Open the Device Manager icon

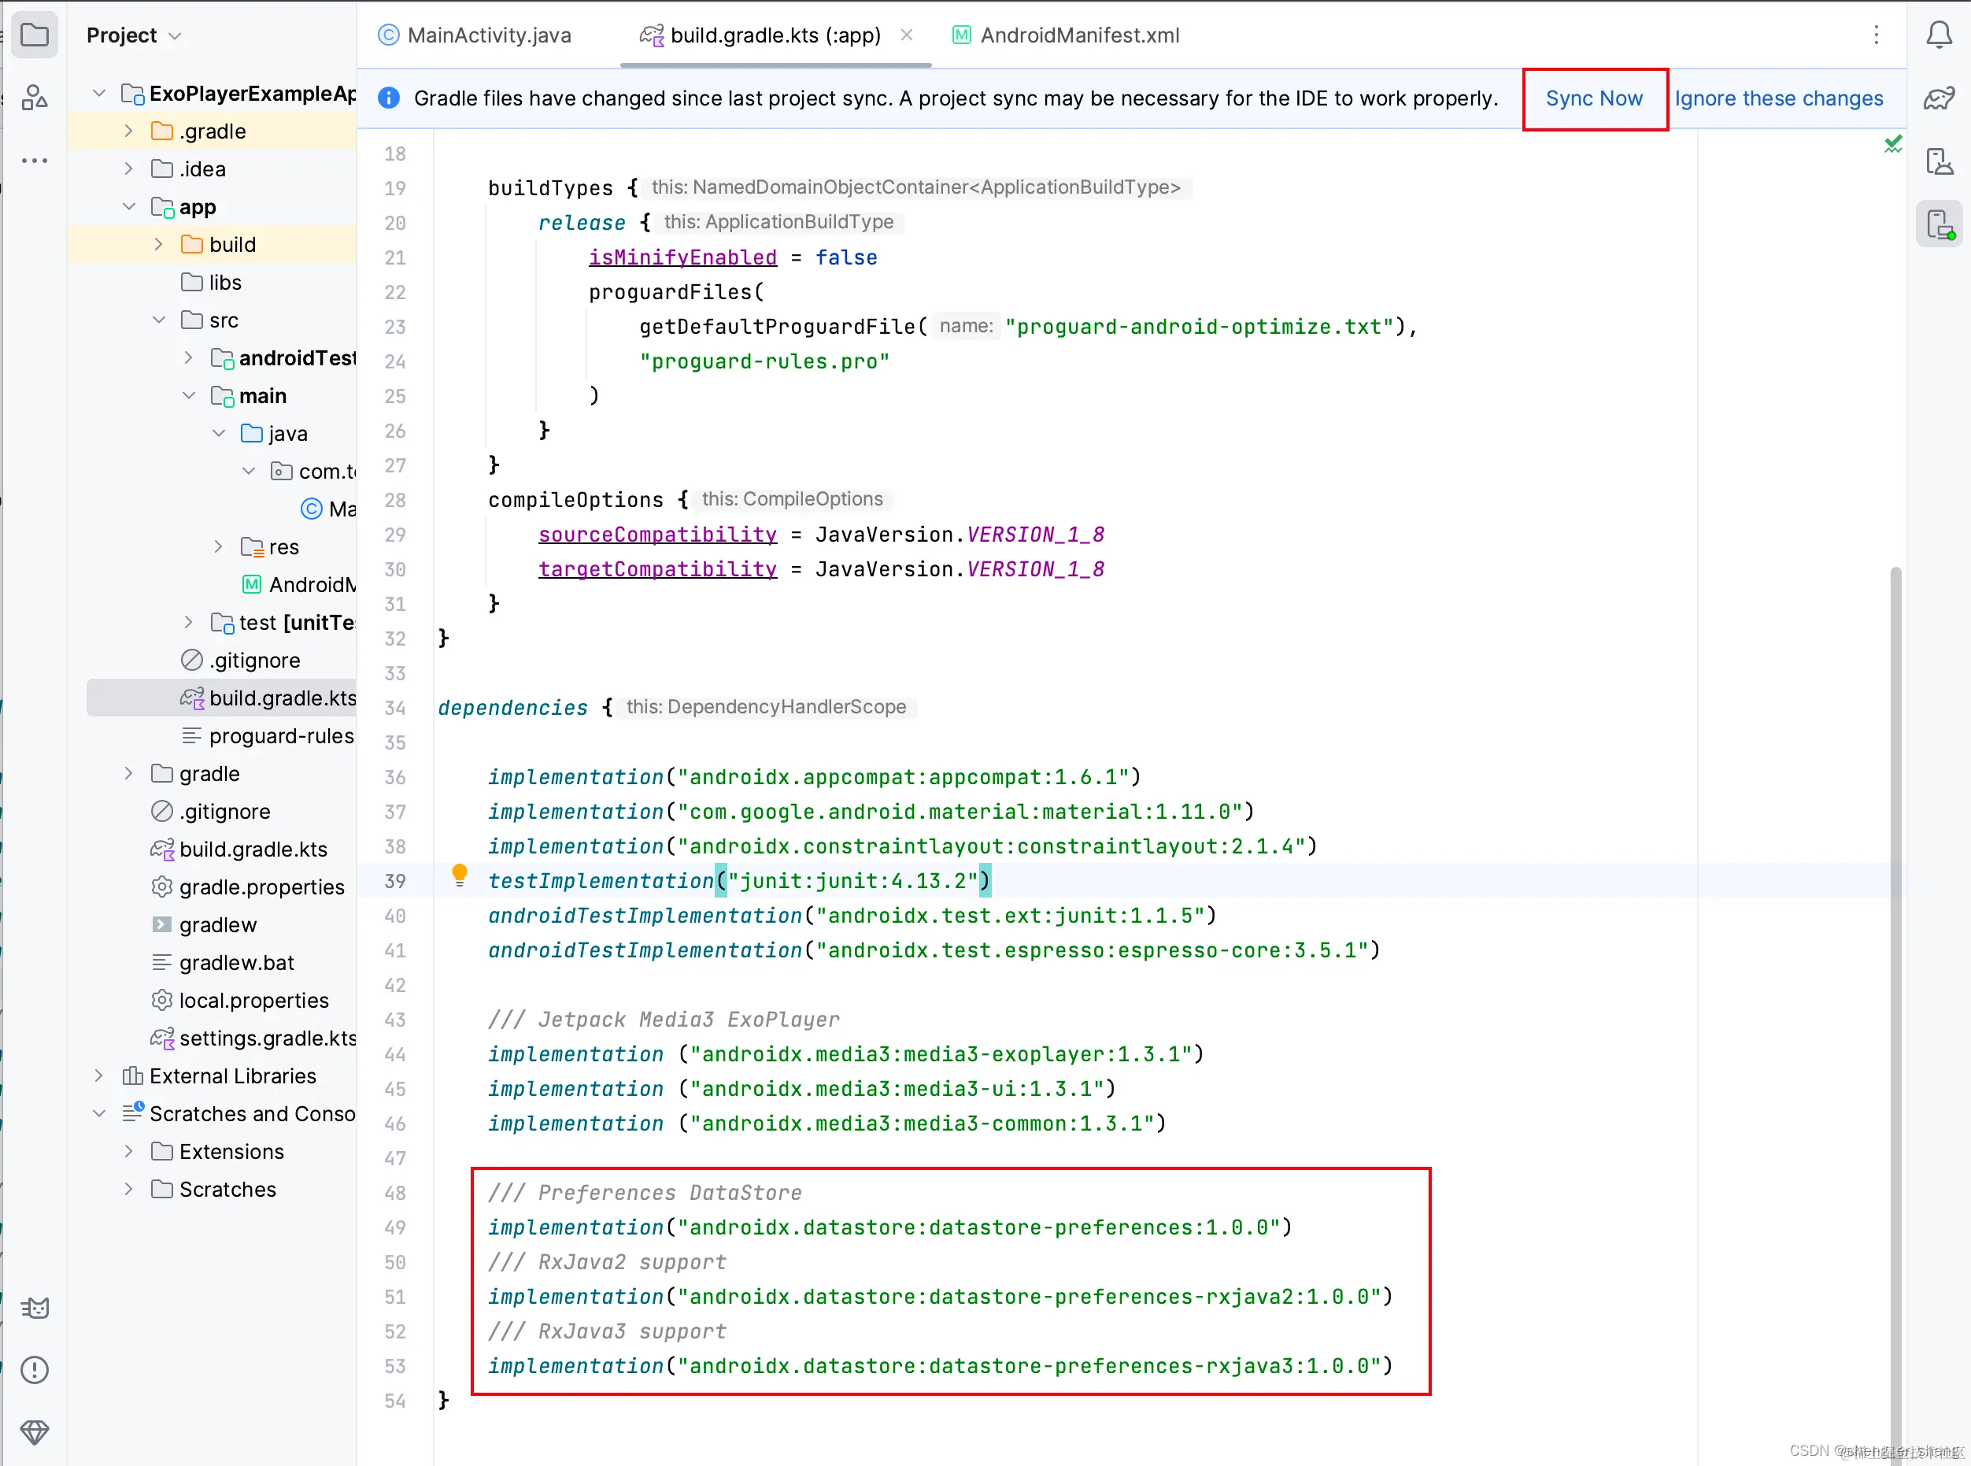[1939, 161]
